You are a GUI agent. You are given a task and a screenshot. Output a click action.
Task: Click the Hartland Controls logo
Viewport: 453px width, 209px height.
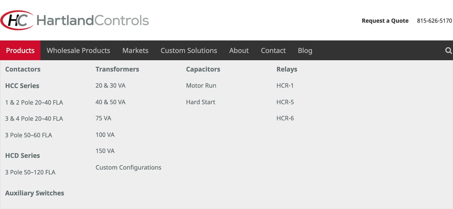click(x=75, y=20)
